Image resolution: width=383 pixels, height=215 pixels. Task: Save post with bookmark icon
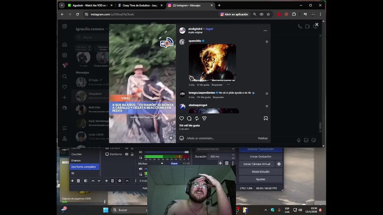click(x=266, y=119)
